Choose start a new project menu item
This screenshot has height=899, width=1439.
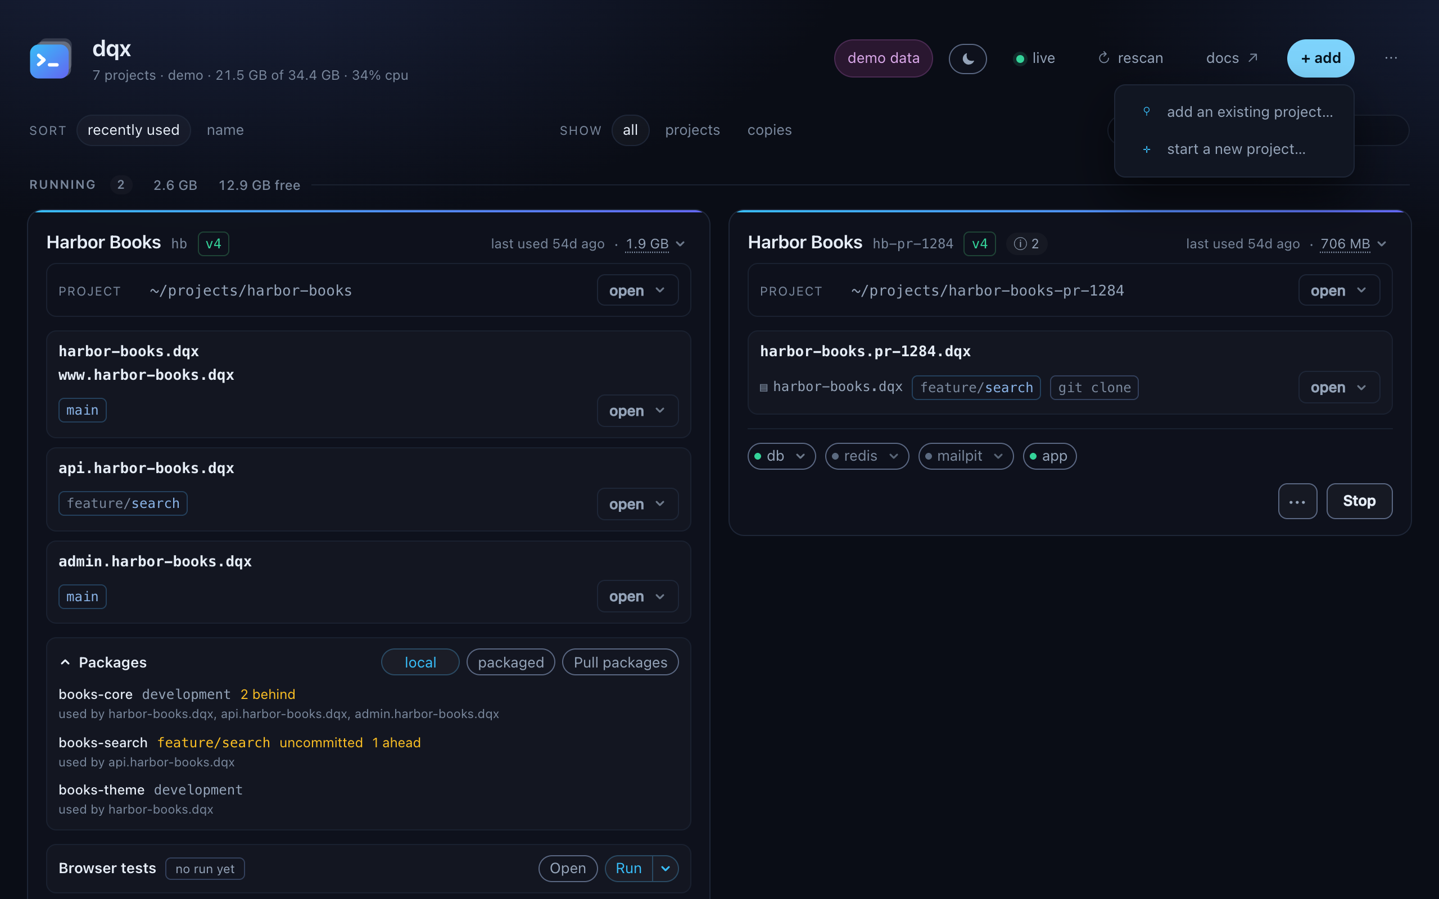tap(1234, 149)
